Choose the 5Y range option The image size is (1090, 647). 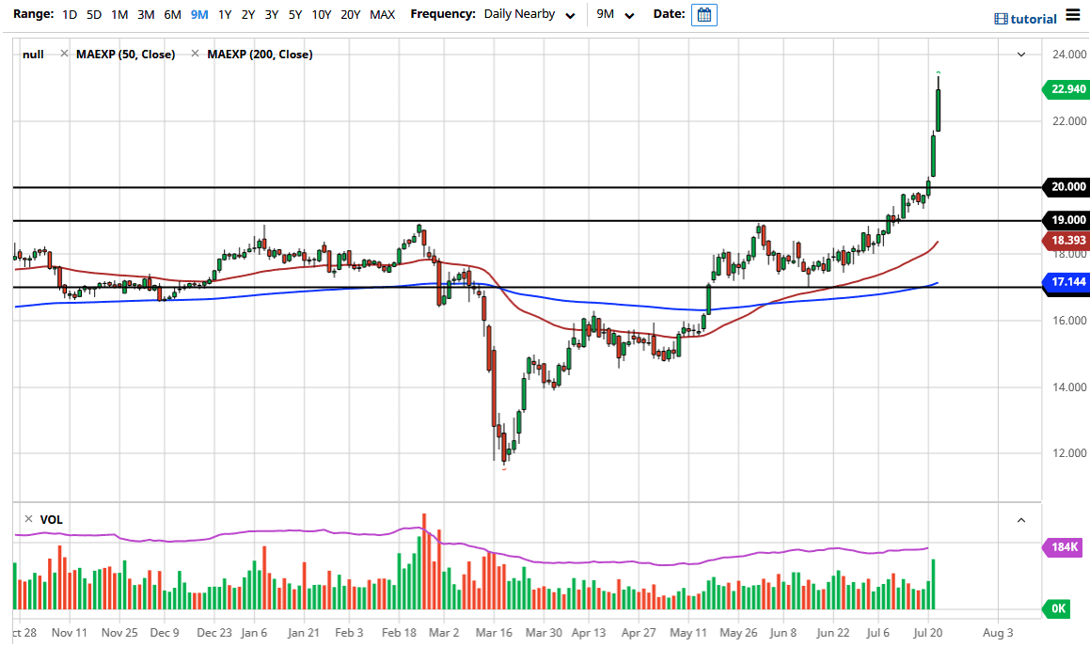point(295,15)
